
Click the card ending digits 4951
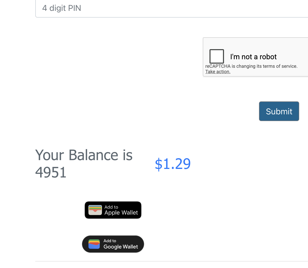pos(51,172)
